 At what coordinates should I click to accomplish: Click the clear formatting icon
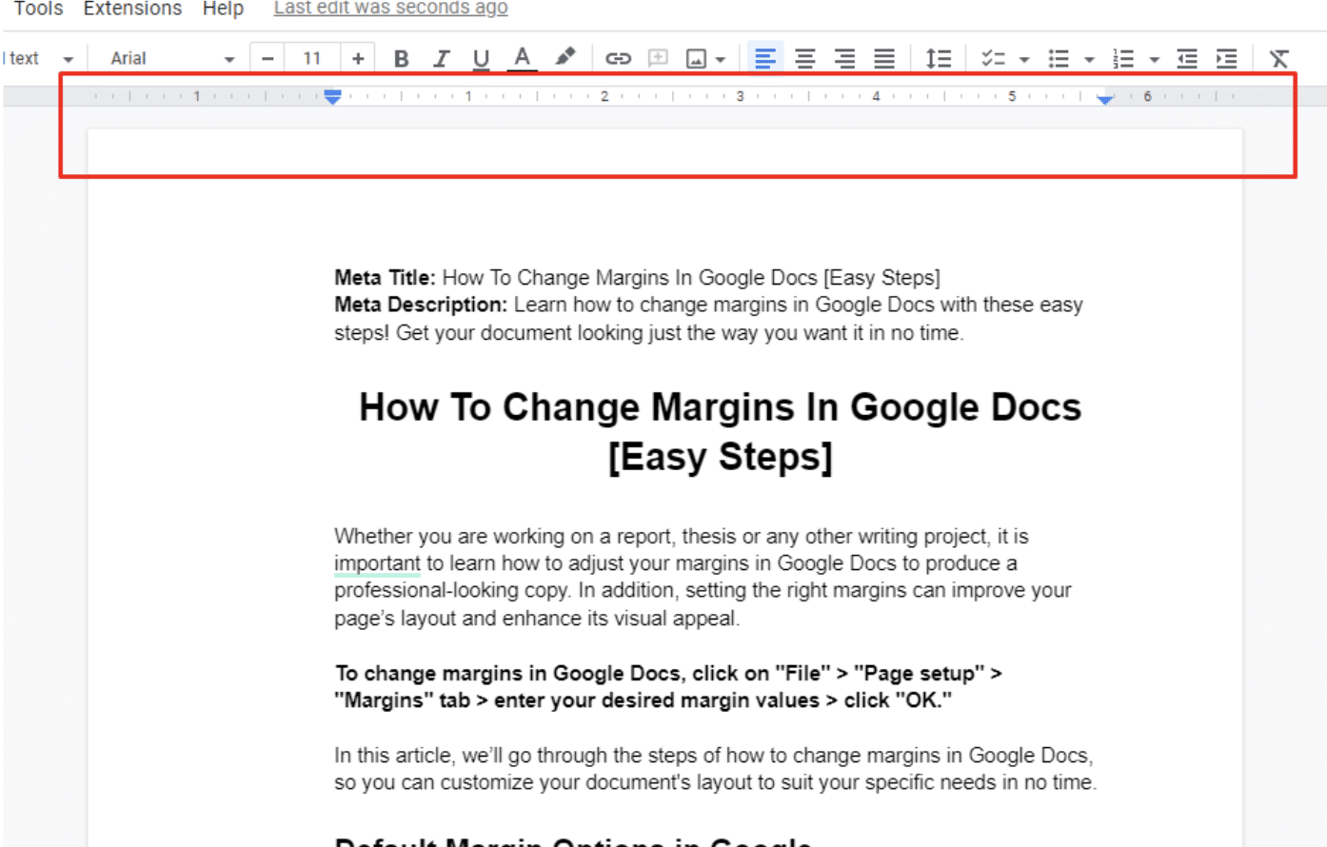pyautogui.click(x=1278, y=59)
